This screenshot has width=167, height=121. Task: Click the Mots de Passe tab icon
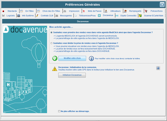84,11
